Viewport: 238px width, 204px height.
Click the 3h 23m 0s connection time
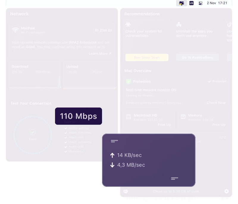point(103,30)
